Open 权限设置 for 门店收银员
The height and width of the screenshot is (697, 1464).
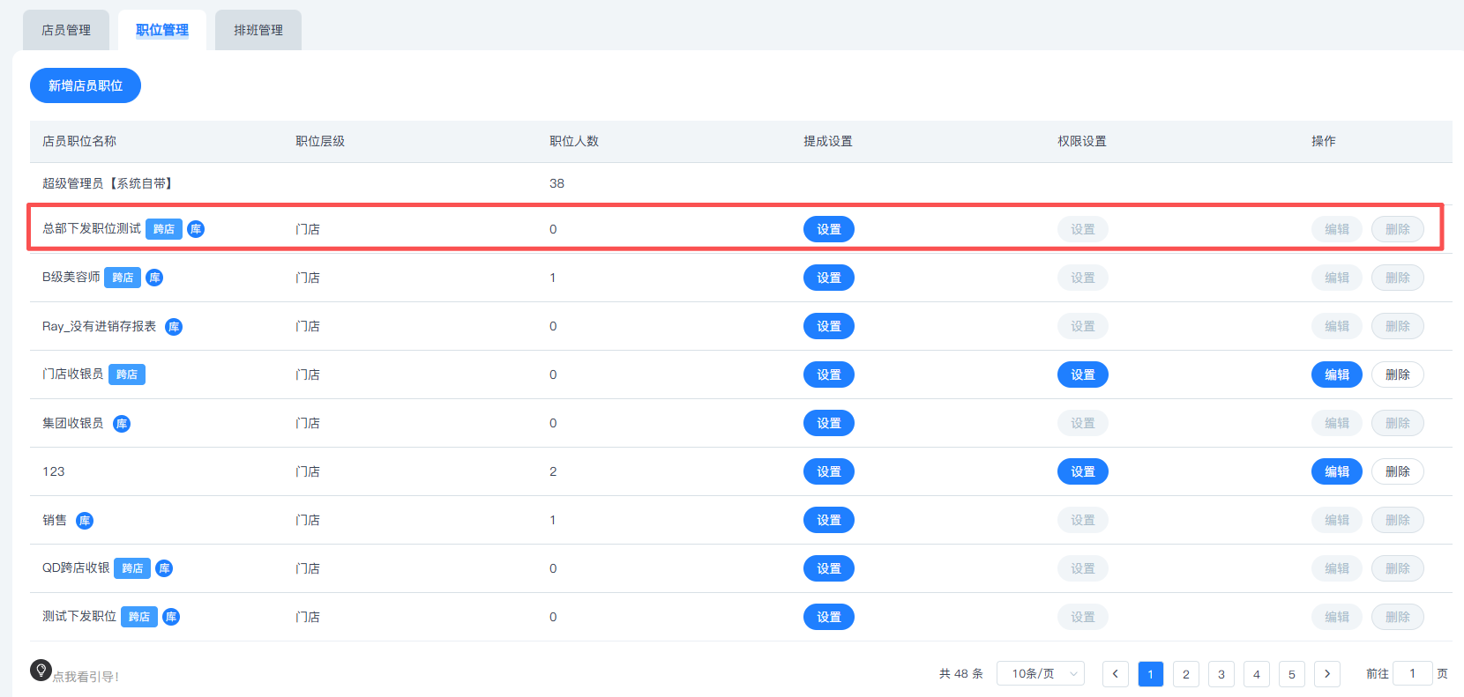tap(1082, 374)
